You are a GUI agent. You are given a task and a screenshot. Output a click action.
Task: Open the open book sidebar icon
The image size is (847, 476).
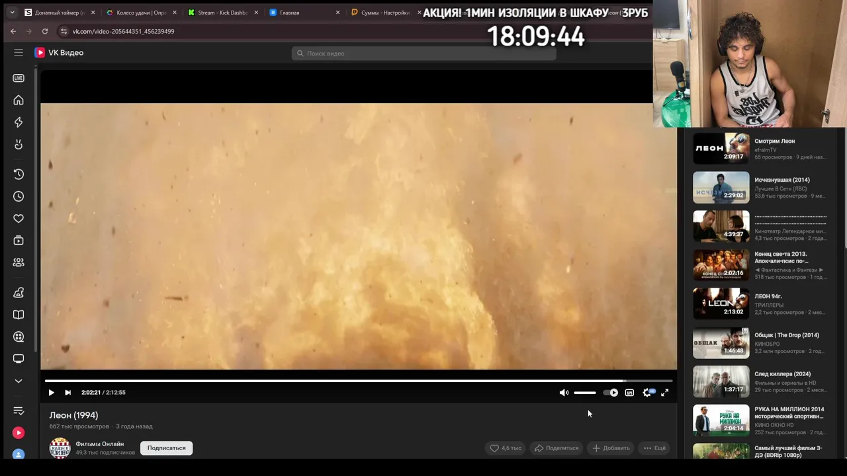pyautogui.click(x=19, y=315)
